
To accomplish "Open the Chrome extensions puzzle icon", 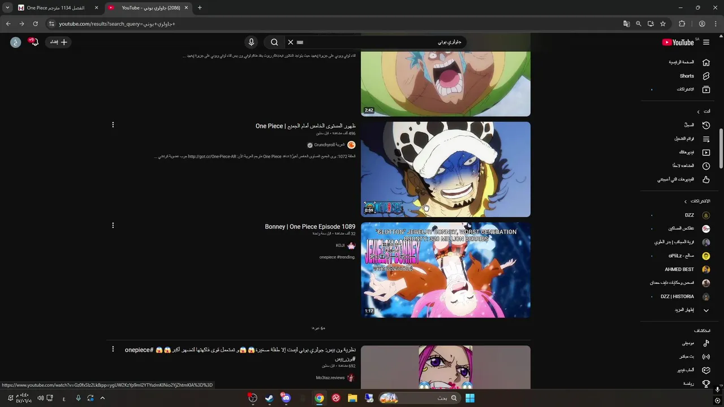I will pos(682,24).
